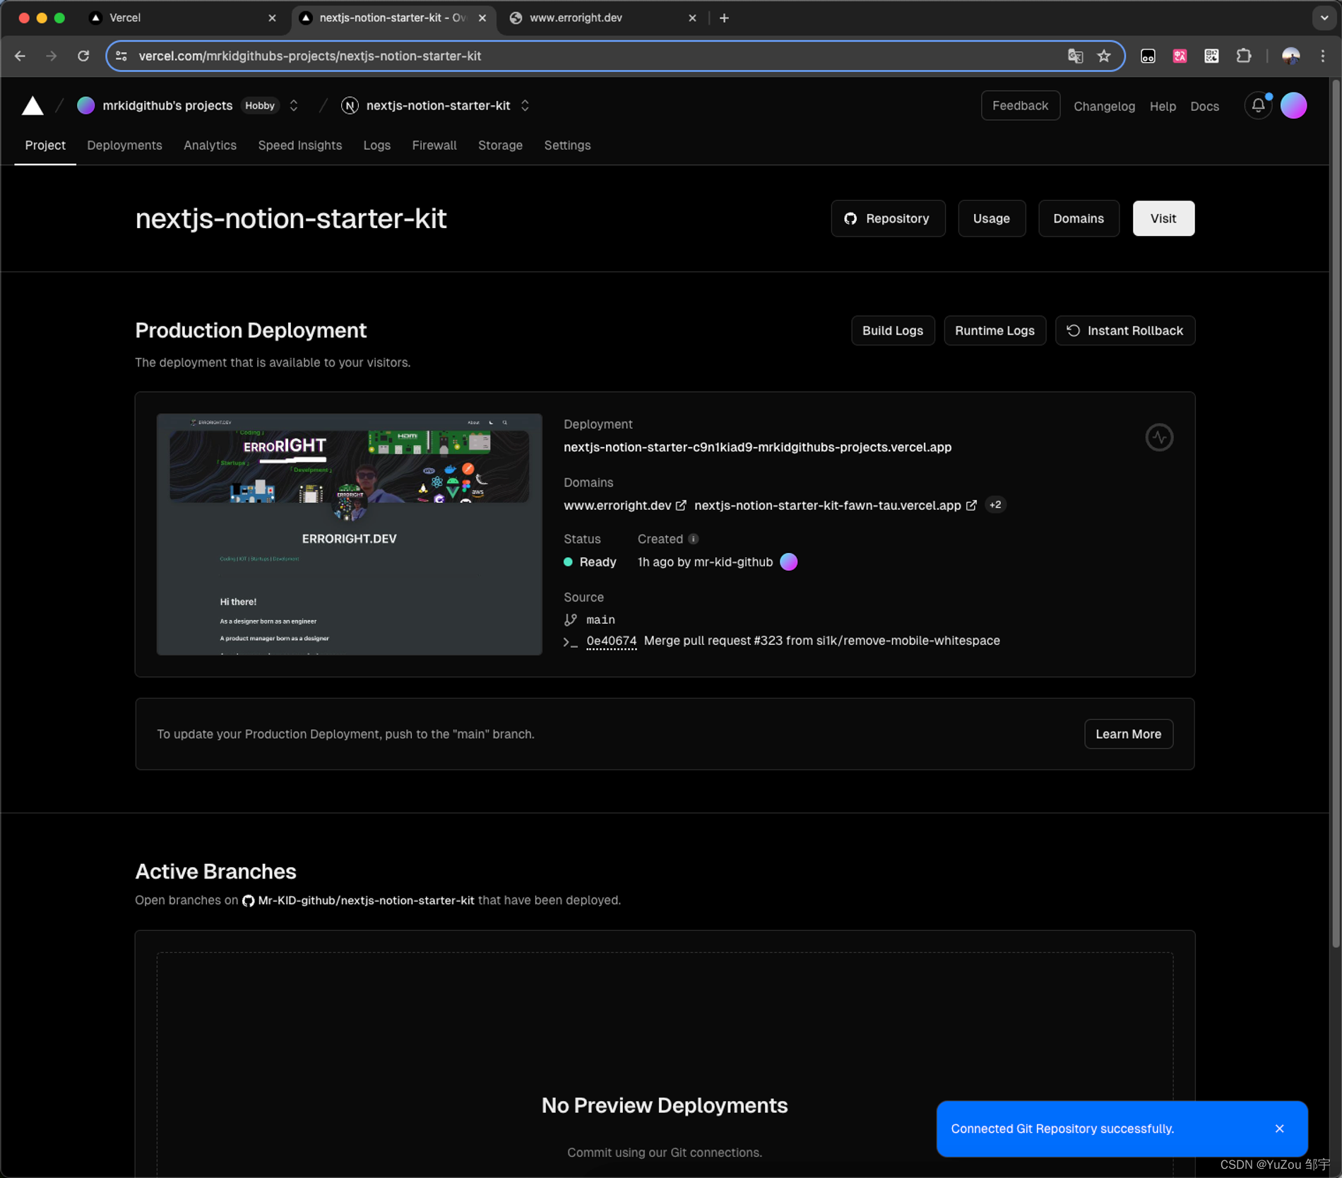The height and width of the screenshot is (1178, 1342).
Task: Click the site info icon in address bar
Action: (121, 56)
